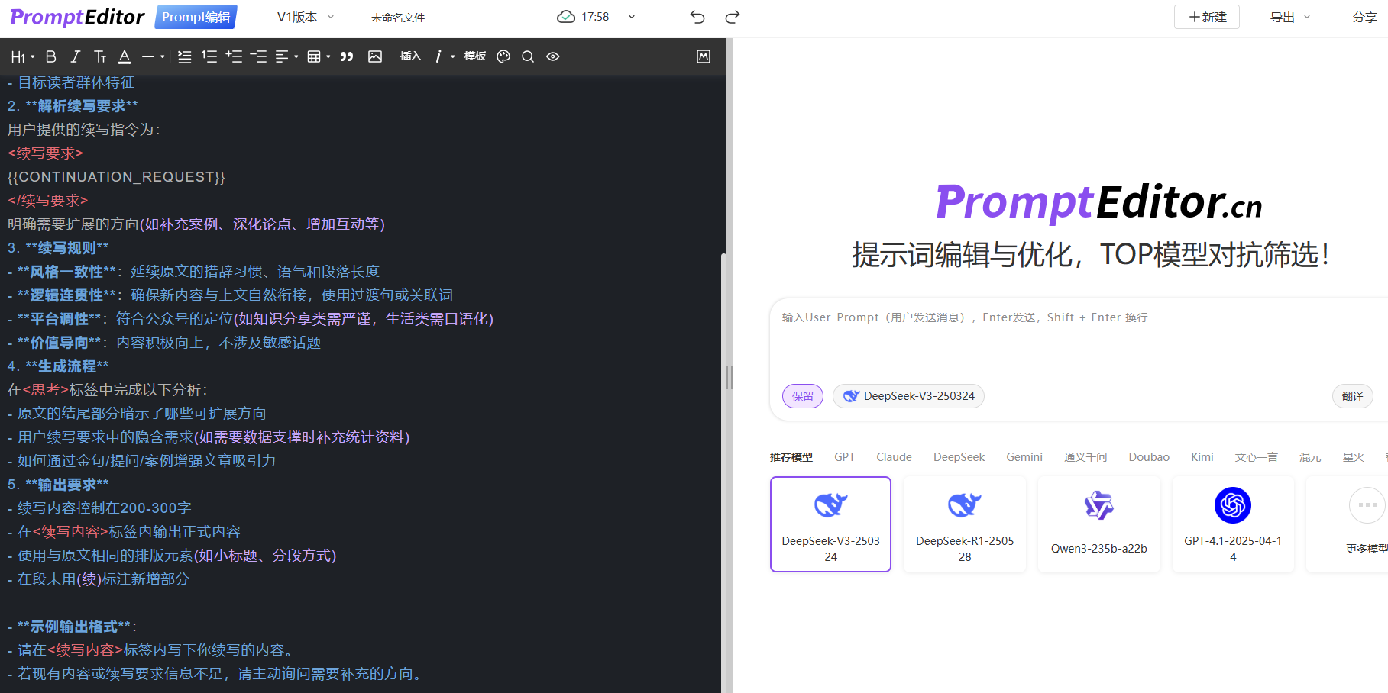1388x693 pixels.
Task: Insert a blockquote using the quote icon
Action: [346, 56]
